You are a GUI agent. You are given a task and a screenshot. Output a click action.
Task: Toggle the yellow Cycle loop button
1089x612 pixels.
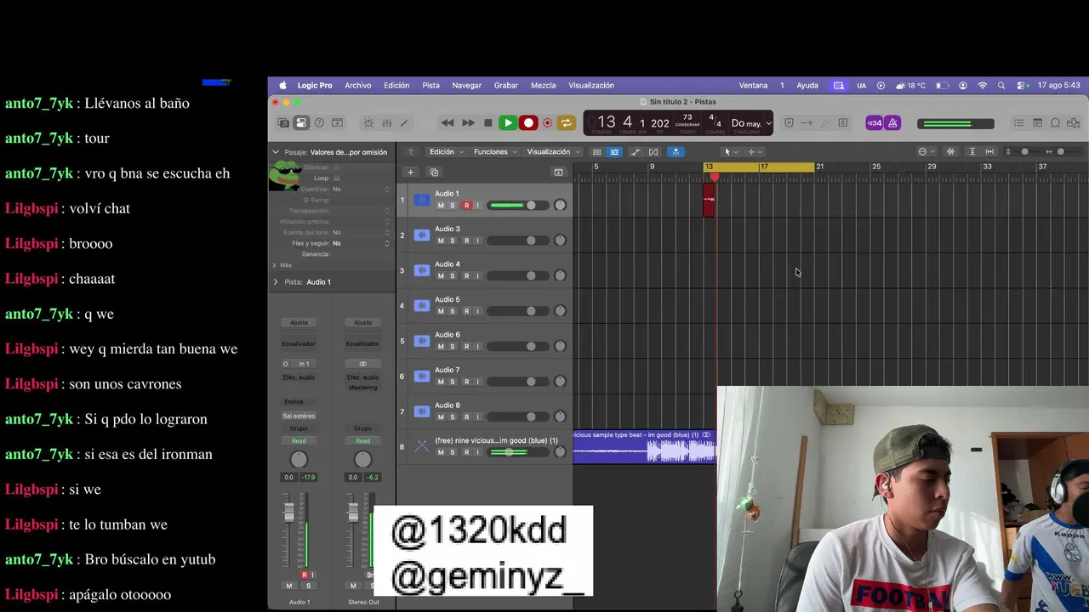tap(566, 123)
